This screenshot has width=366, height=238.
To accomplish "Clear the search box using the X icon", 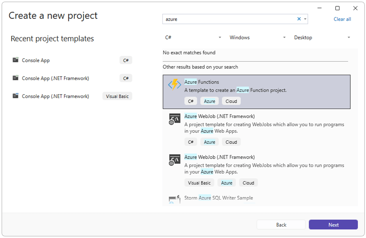I will (x=298, y=19).
